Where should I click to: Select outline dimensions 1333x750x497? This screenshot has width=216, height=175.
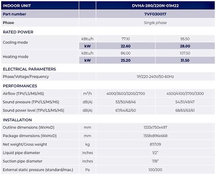pos(155,128)
